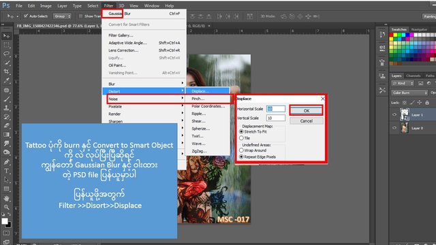Click the foreground color swatch
The height and width of the screenshot is (245, 436).
pyautogui.click(x=5, y=221)
